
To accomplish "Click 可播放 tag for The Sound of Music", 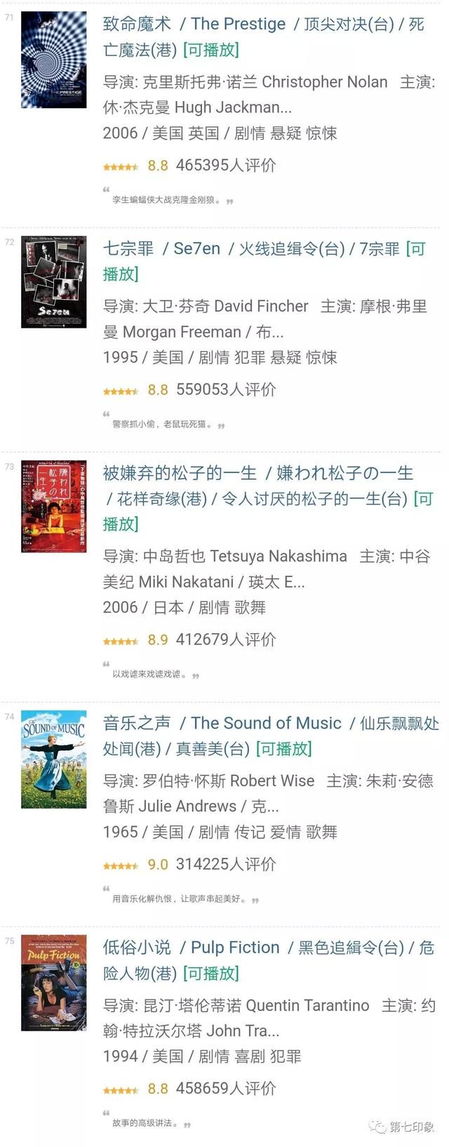I will pos(283,749).
